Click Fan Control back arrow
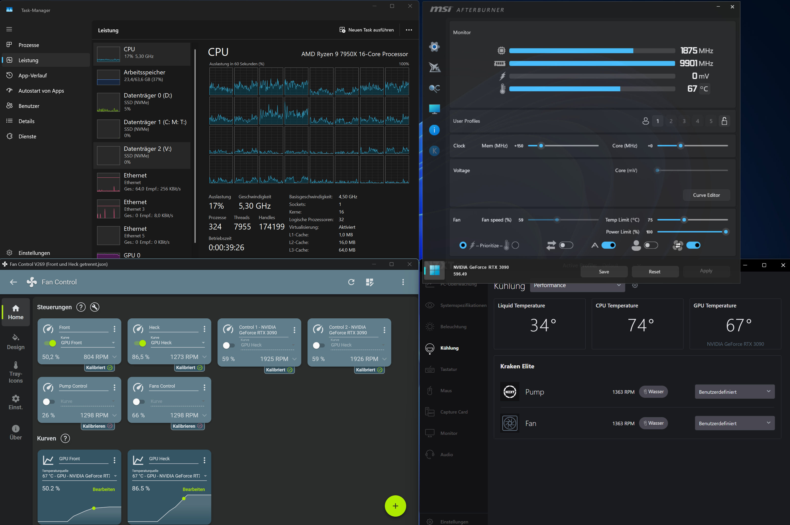Image resolution: width=790 pixels, height=525 pixels. (13, 282)
